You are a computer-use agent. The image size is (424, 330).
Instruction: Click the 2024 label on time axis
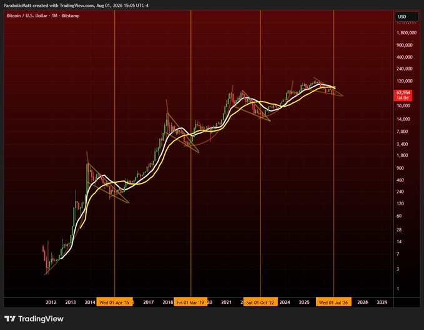(x=285, y=302)
